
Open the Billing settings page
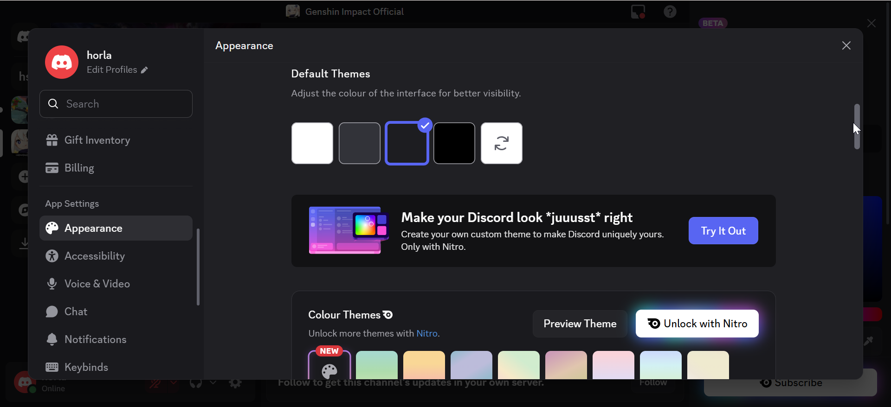pyautogui.click(x=116, y=168)
